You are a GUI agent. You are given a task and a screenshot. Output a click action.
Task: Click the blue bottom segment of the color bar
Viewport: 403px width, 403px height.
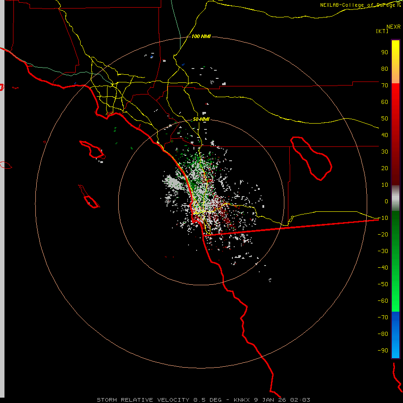395,335
